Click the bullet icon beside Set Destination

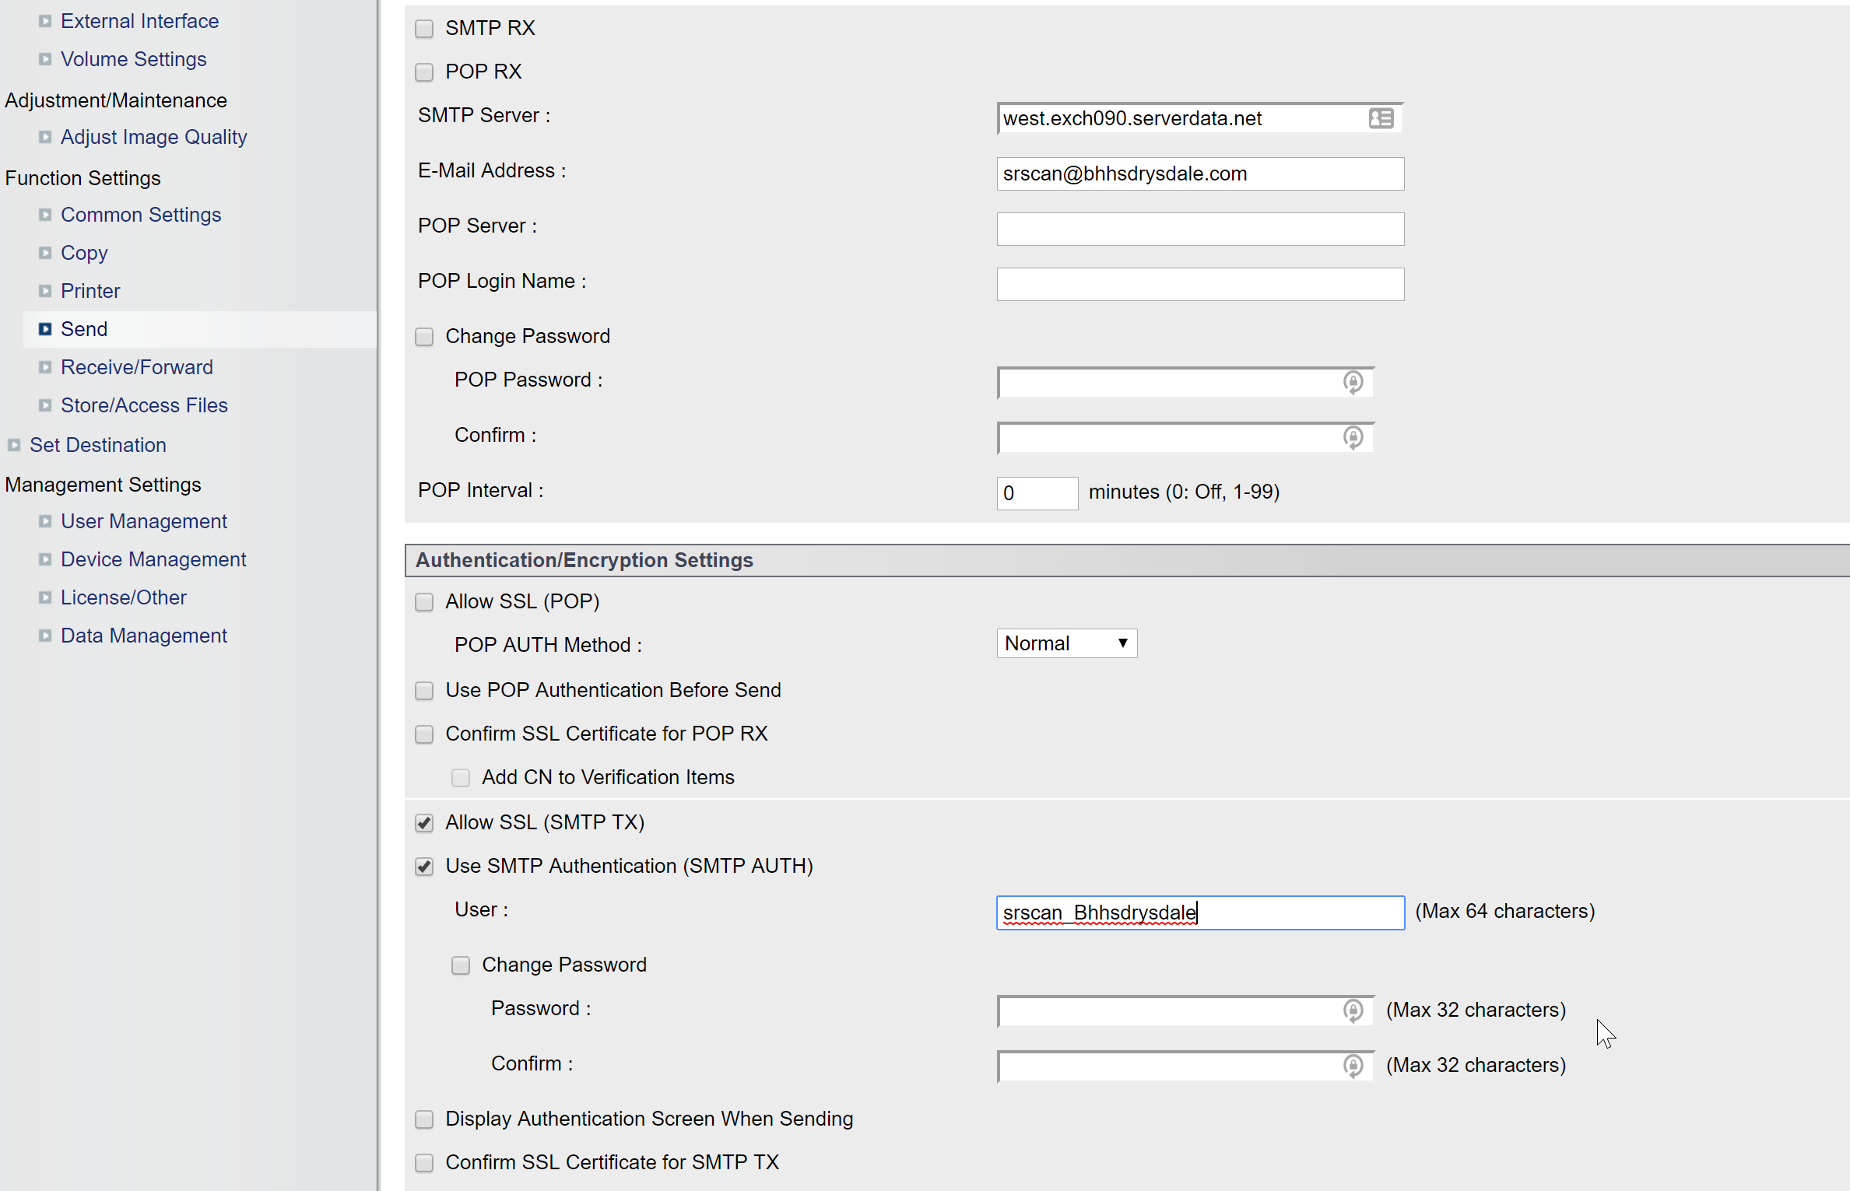point(14,445)
